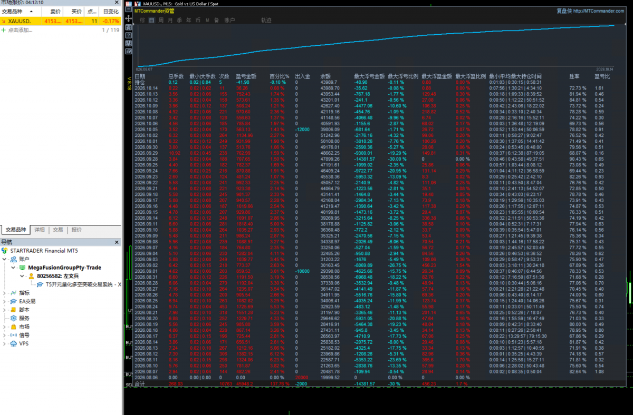Click the 信号 signals broadcast icon
Screen dimensions: 633x415
click(x=13, y=335)
